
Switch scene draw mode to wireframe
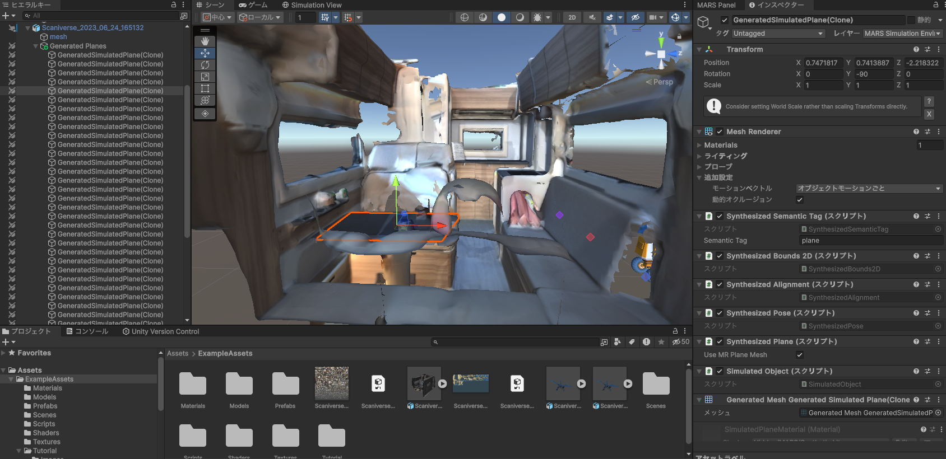465,17
